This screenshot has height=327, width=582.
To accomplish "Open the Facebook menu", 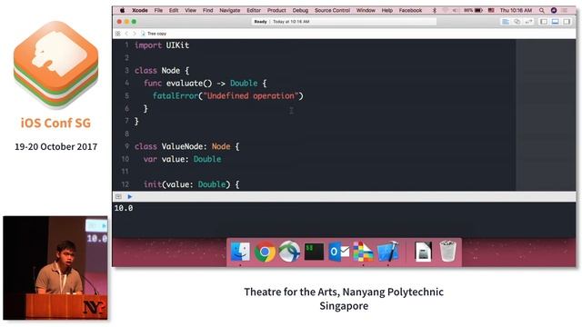I will point(410,10).
